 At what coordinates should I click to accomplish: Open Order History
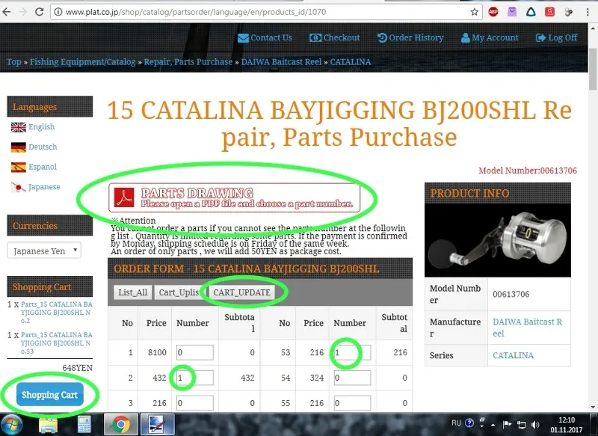tap(416, 37)
